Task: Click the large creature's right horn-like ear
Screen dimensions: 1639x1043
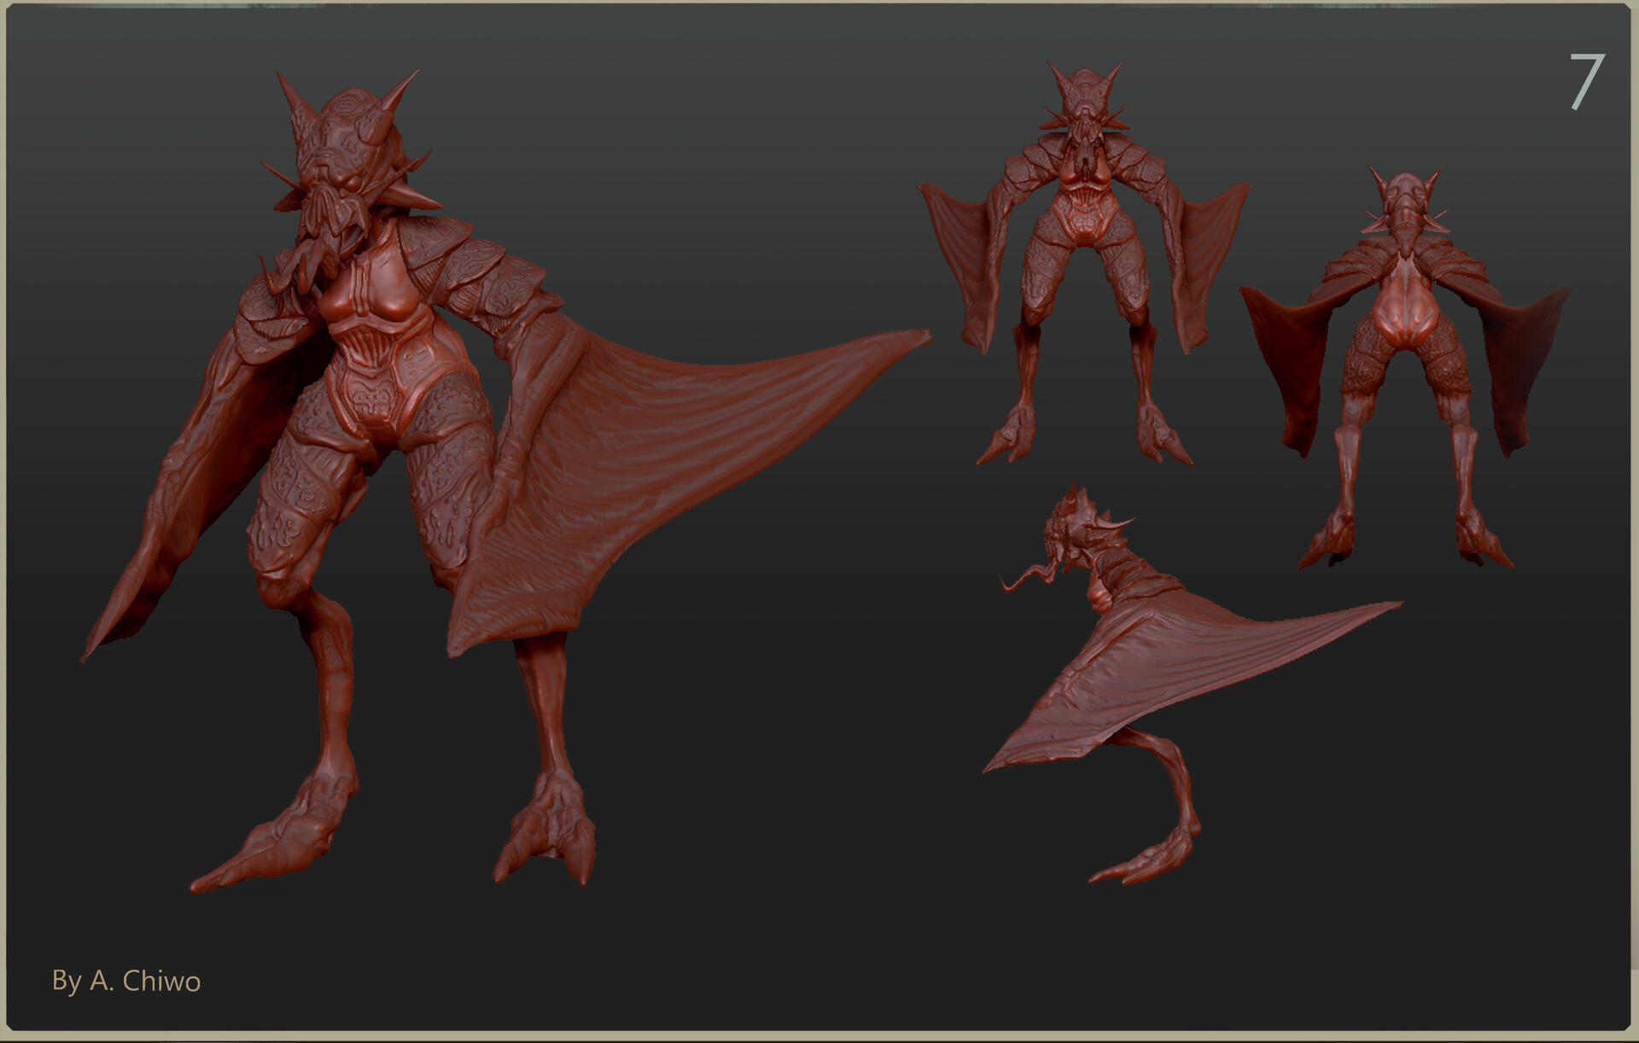Action: [401, 91]
